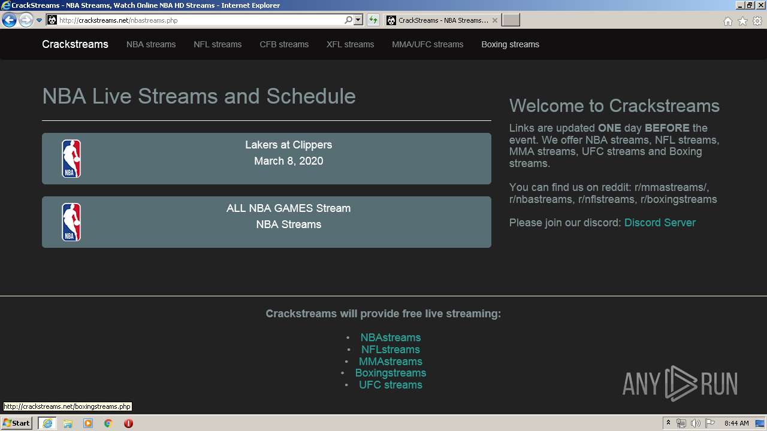
Task: Open the Windows Start menu
Action: point(16,423)
